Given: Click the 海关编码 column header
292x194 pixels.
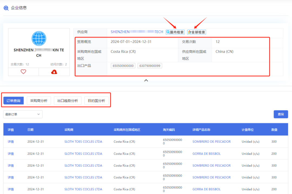Looking at the screenshot, I should 169,130.
